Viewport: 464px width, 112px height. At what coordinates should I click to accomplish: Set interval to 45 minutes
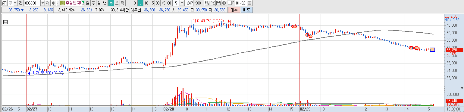[163, 3]
